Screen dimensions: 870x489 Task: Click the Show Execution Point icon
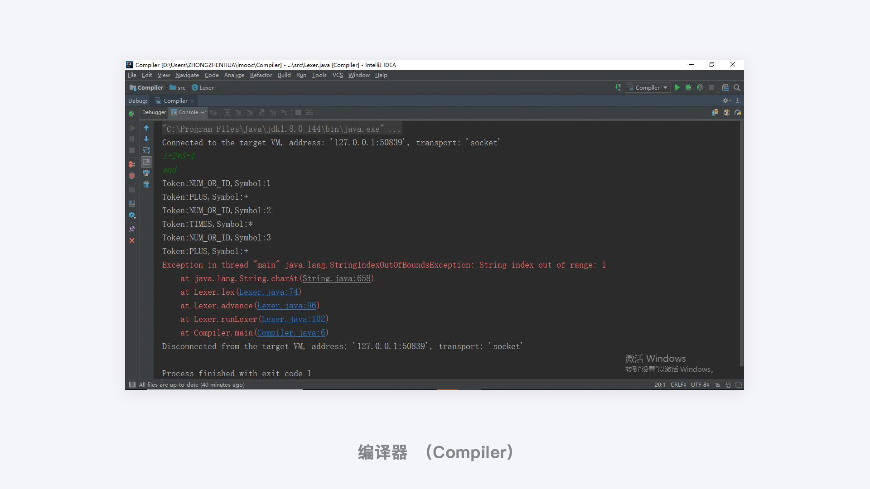click(x=214, y=112)
